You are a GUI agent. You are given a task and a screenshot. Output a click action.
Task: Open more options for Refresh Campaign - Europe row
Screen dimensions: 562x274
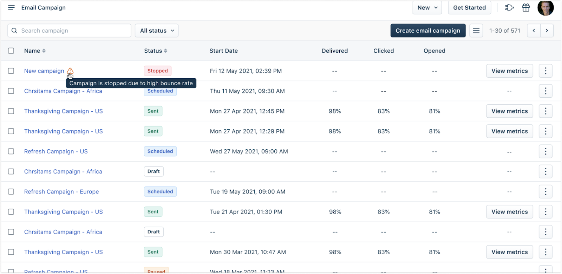point(545,192)
